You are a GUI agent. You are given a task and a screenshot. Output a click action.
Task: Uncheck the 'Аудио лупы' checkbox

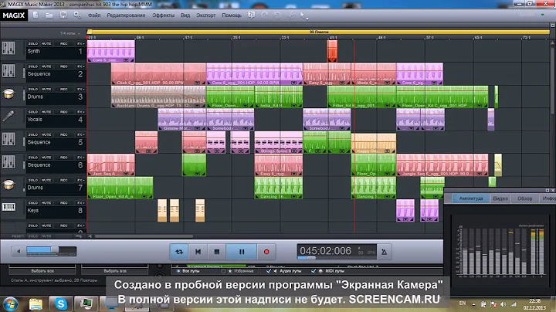[269, 271]
